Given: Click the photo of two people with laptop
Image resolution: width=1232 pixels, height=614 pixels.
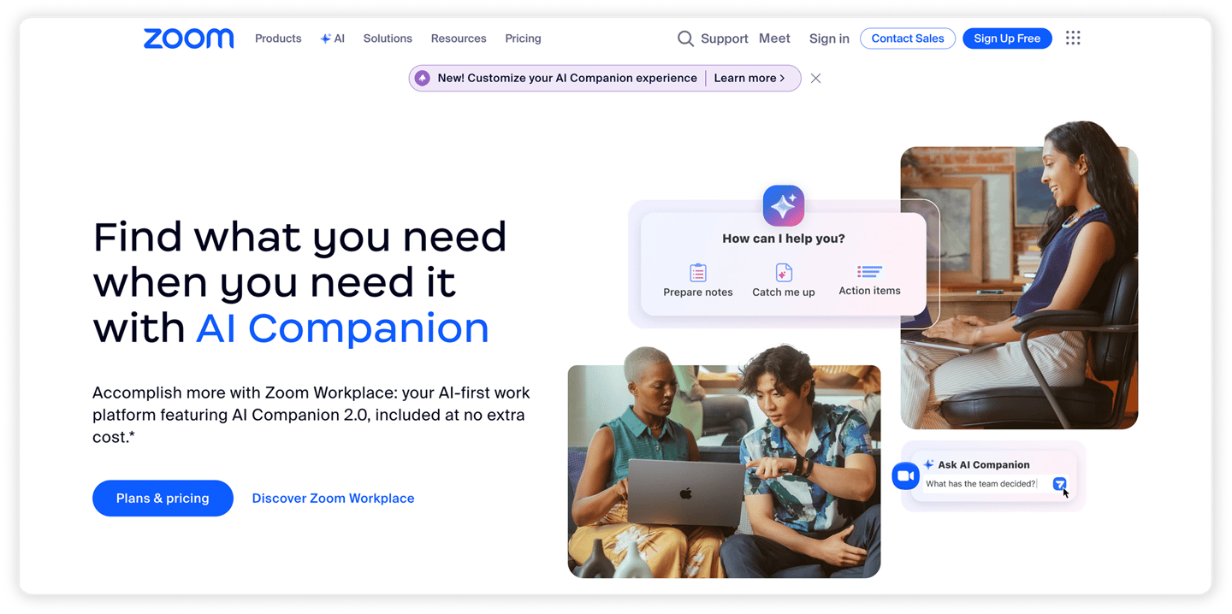Looking at the screenshot, I should (x=724, y=472).
